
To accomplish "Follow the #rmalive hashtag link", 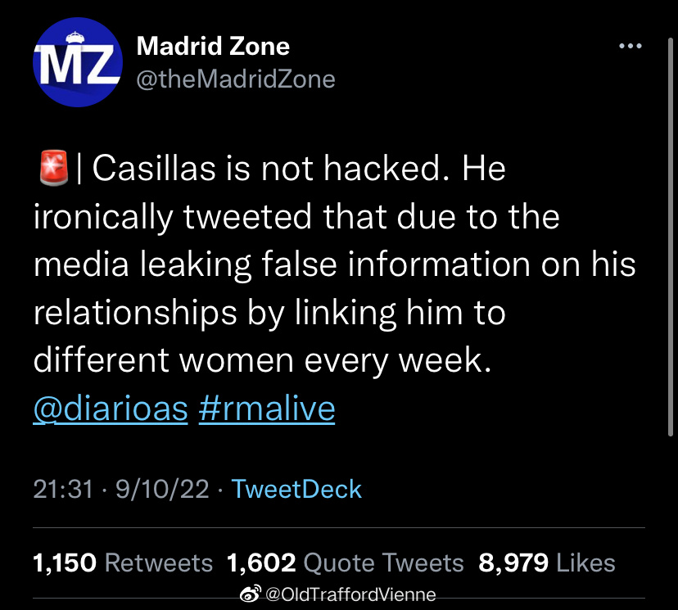I will click(267, 409).
